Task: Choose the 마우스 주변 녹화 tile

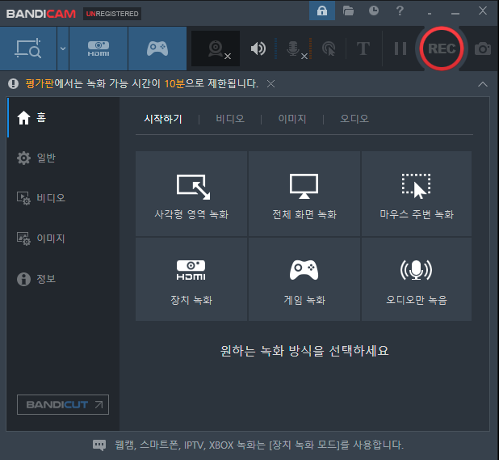Action: pos(417,194)
